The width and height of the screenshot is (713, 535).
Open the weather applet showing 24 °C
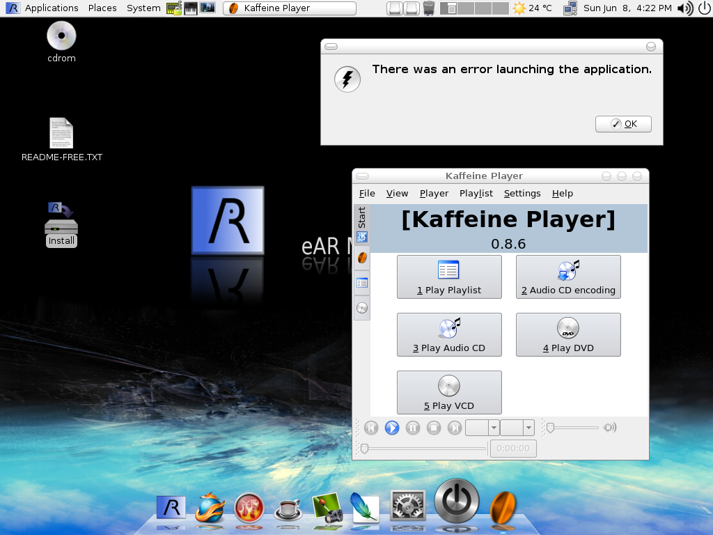tap(533, 8)
